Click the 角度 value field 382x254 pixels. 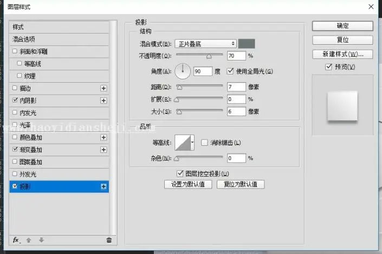pyautogui.click(x=203, y=71)
